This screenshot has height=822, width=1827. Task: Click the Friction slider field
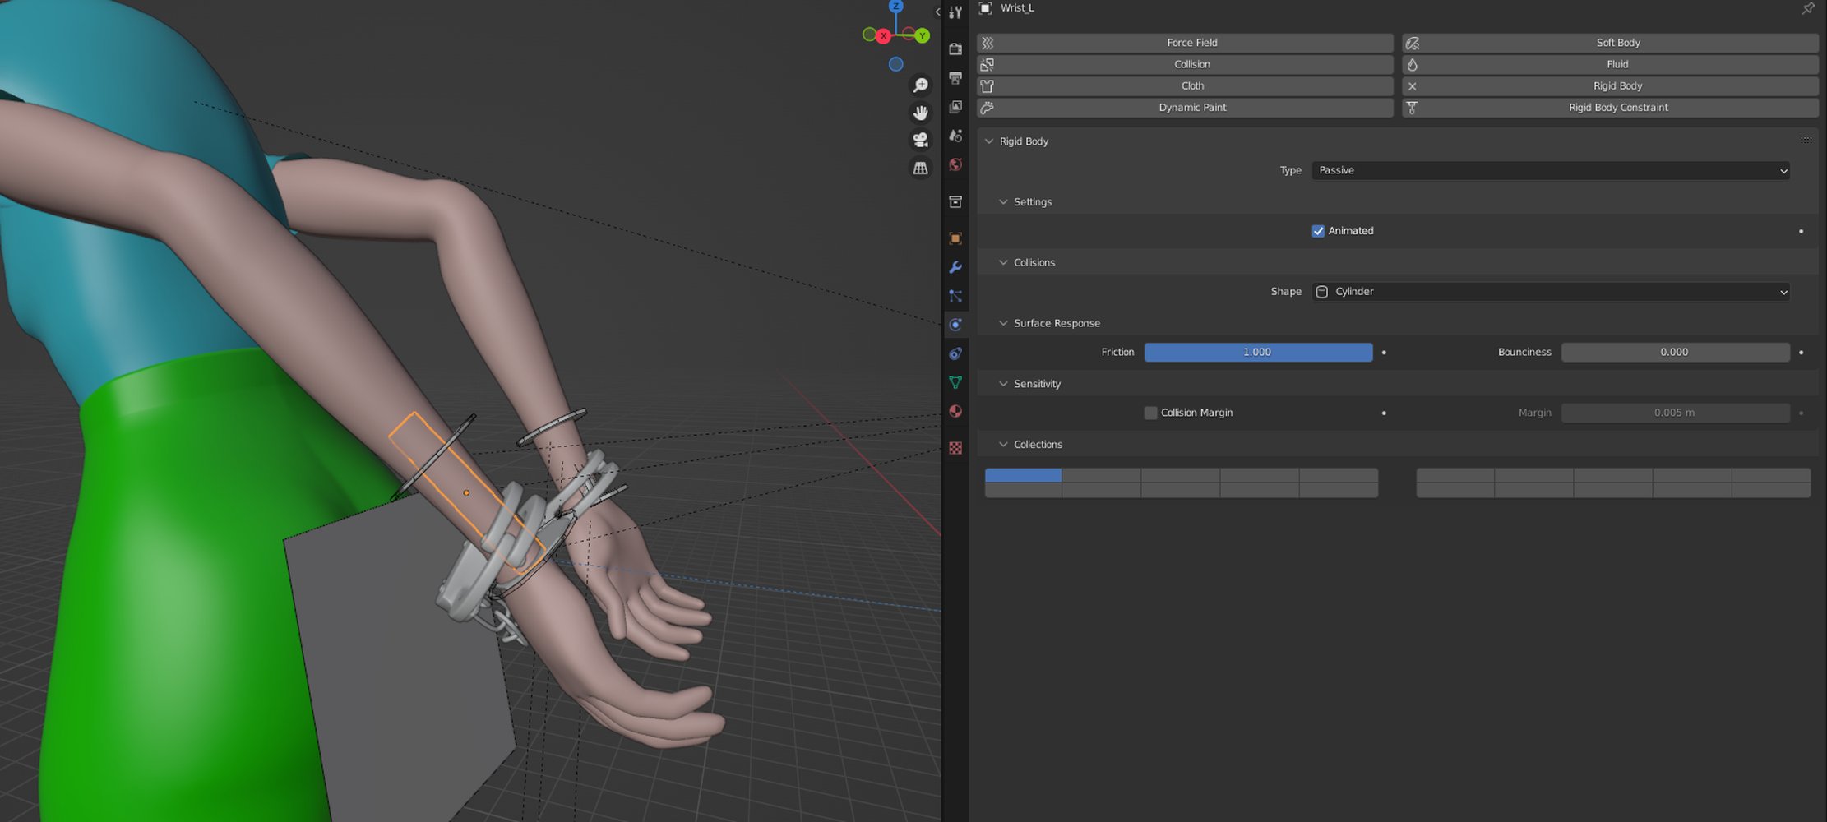pos(1257,352)
